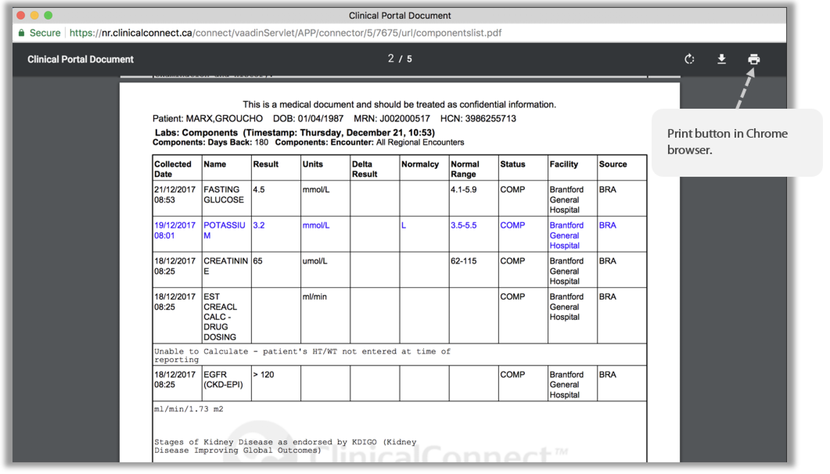Click the Clinical Portal Document toolbar title

(81, 59)
